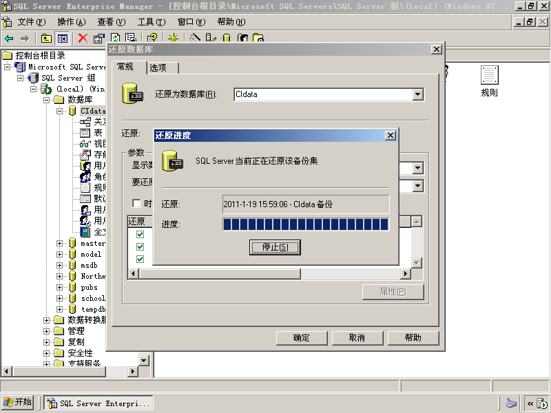Click the New database cylinder toolbar icon
Image resolution: width=551 pixels, height=413 pixels.
(x=227, y=37)
